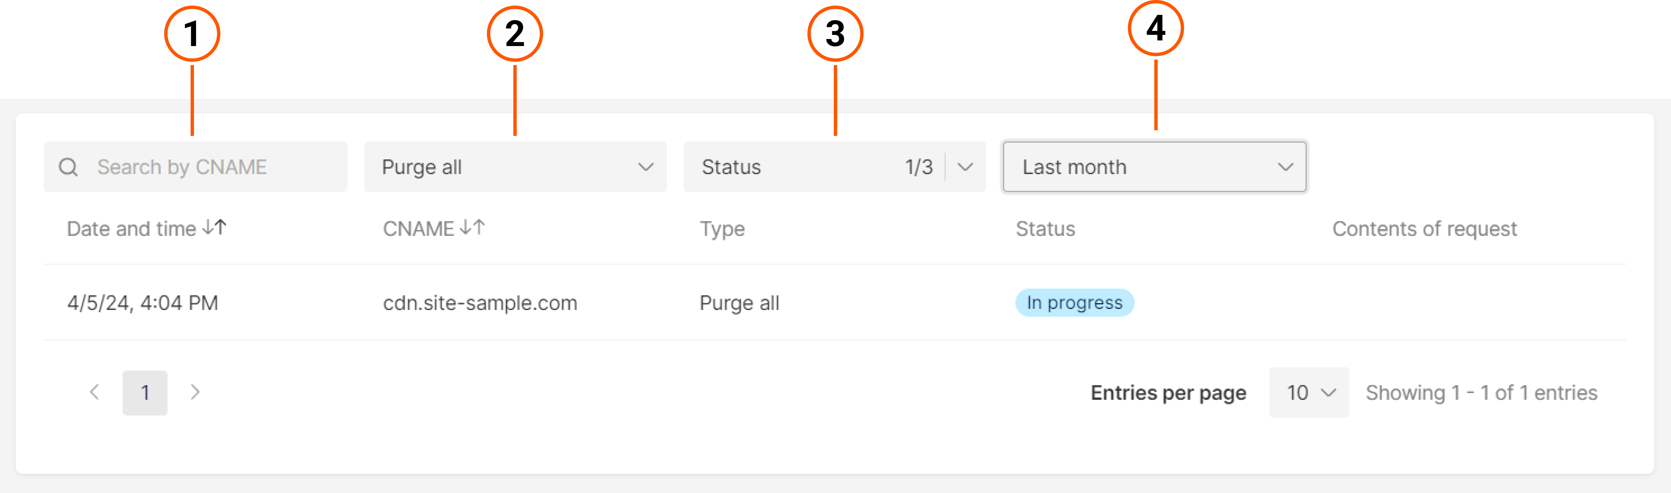Click the sort arrows next to Date and time
1671x493 pixels.
pos(214,227)
